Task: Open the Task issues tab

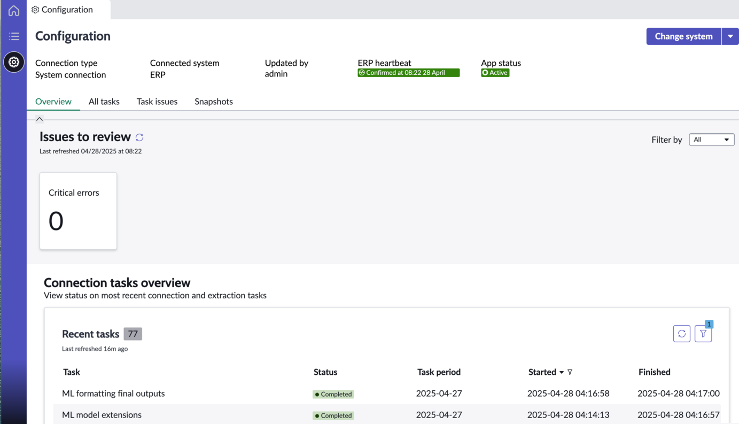Action: pos(157,102)
